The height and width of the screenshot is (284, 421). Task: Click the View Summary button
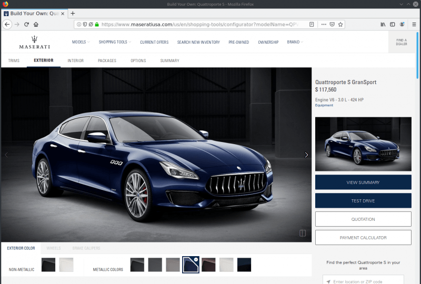363,182
